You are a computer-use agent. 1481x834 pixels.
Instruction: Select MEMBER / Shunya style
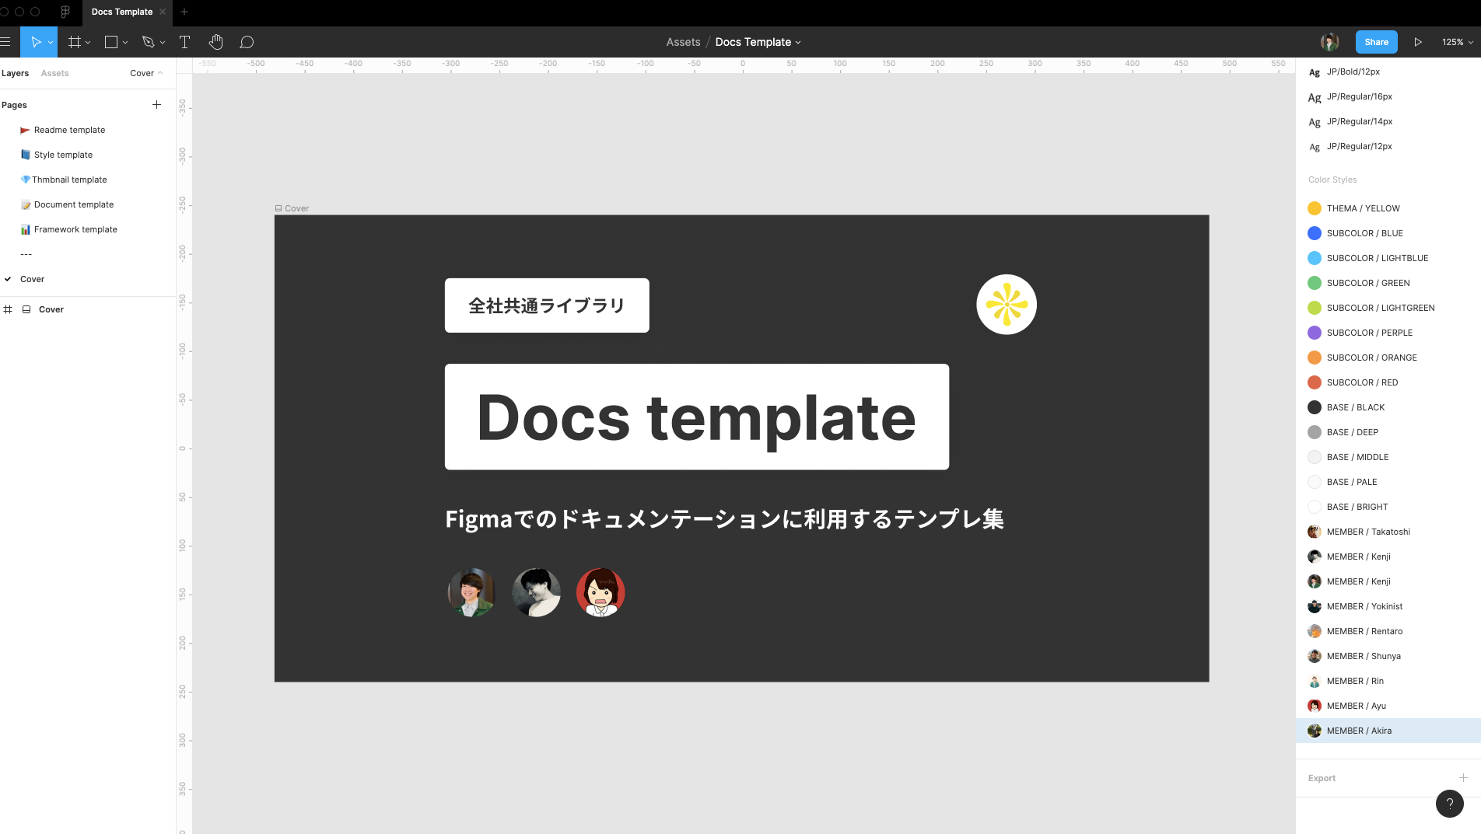pos(1388,656)
